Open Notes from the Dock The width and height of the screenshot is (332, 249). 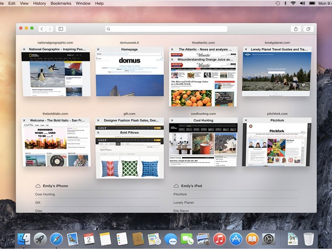tap(105, 239)
